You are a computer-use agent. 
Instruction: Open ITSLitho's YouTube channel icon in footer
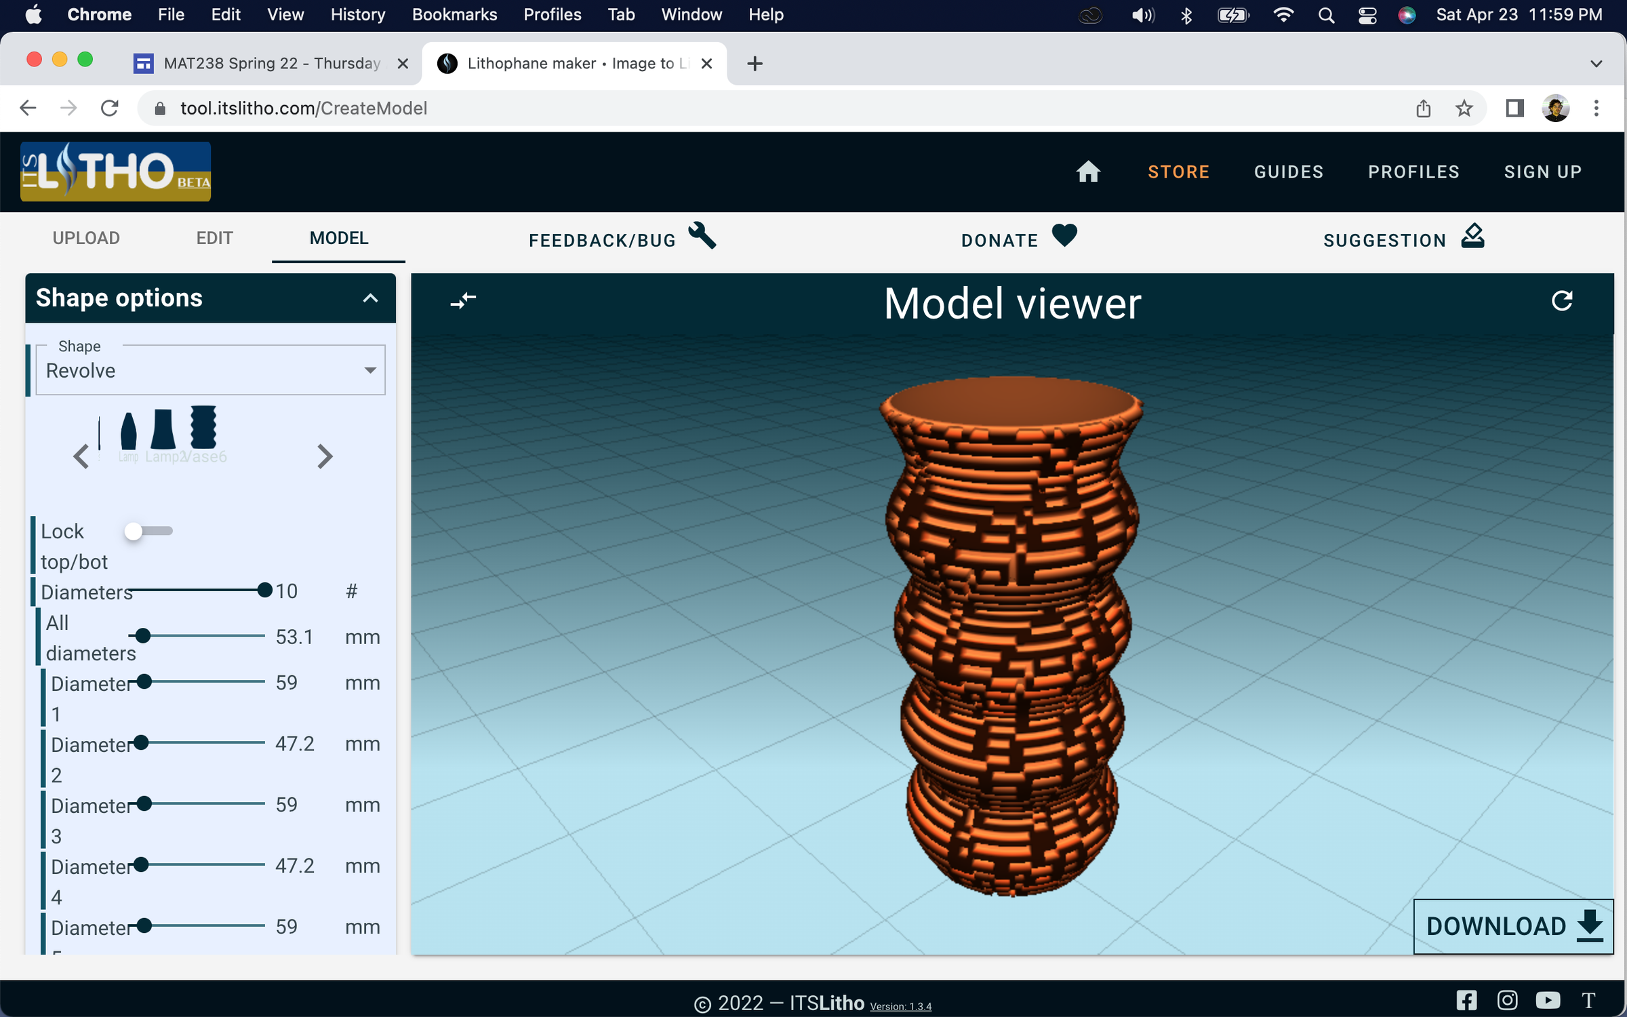[x=1548, y=999]
